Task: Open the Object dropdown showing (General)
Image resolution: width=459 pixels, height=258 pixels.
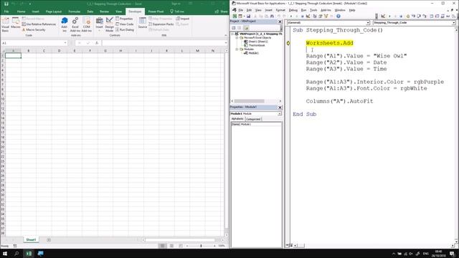Action: point(328,22)
